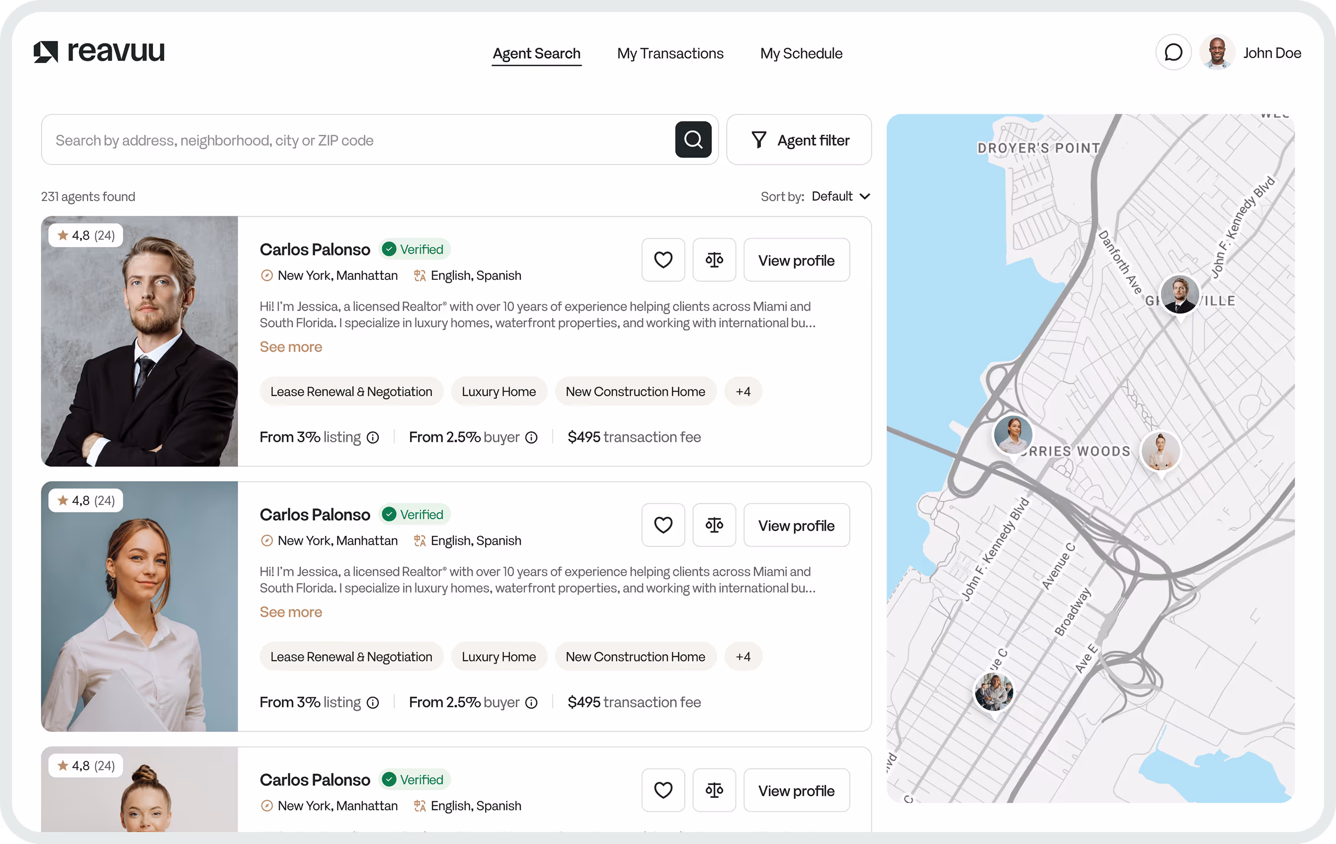Expand +4 more tags on first card
1336x844 pixels.
(x=743, y=392)
